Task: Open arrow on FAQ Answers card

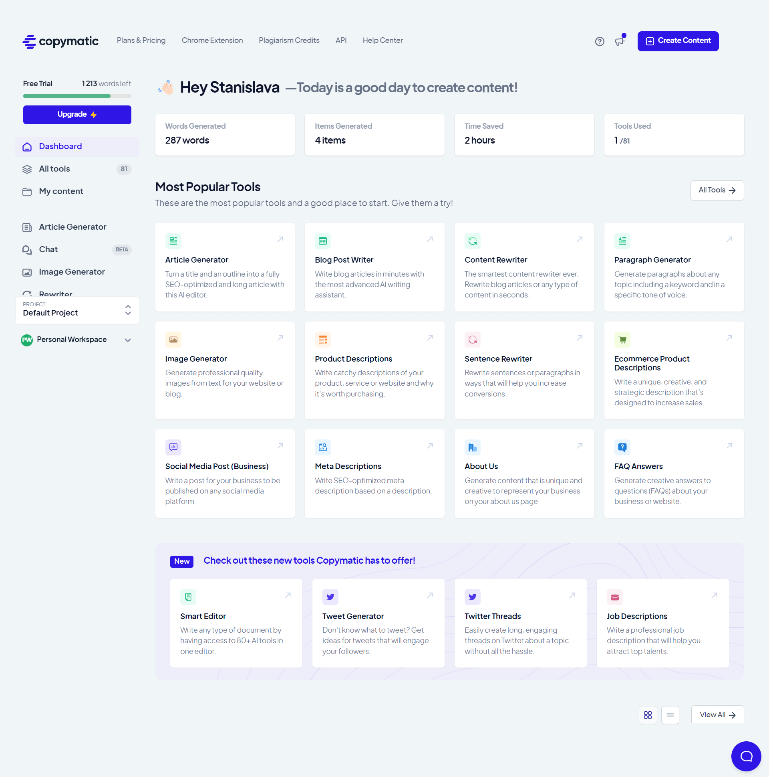Action: point(729,445)
